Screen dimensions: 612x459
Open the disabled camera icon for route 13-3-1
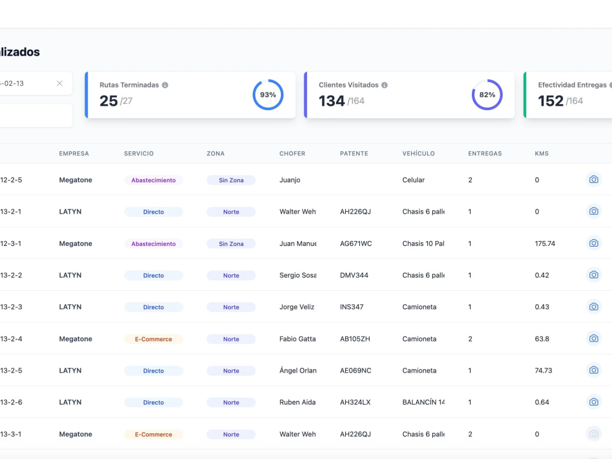[594, 434]
